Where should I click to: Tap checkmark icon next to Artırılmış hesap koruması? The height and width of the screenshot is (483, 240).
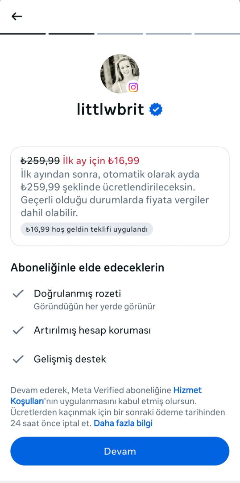point(18,330)
